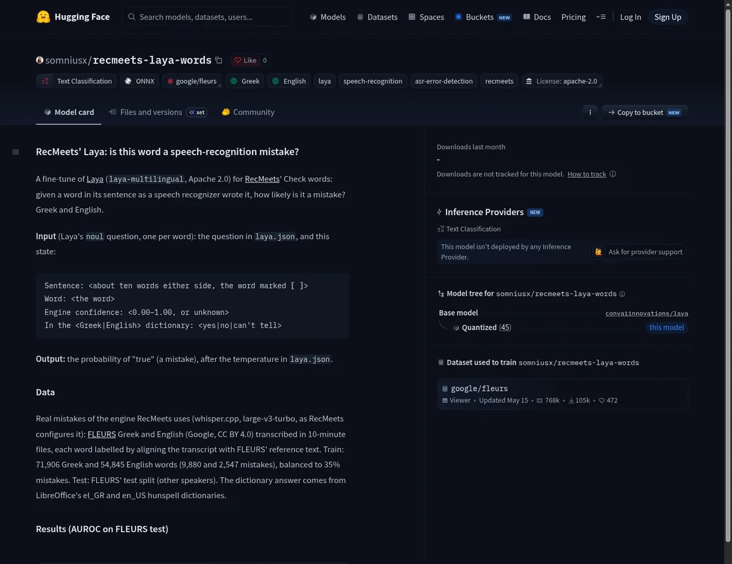Click the google/fleurs dataset card icon
The width and height of the screenshot is (732, 564).
(x=445, y=389)
